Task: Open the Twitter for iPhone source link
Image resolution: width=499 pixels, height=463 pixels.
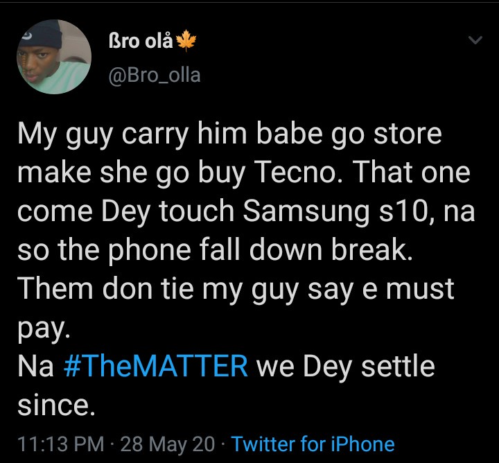Action: click(x=313, y=444)
